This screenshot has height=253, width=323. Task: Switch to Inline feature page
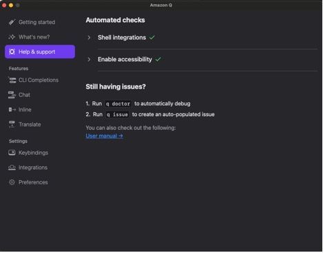point(25,109)
